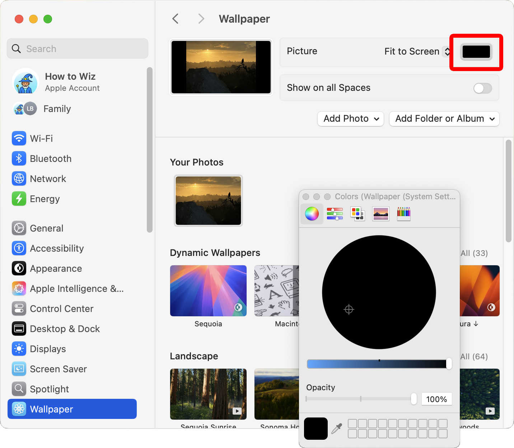Select the pencils color picker tab
514x448 pixels.
[x=403, y=214]
